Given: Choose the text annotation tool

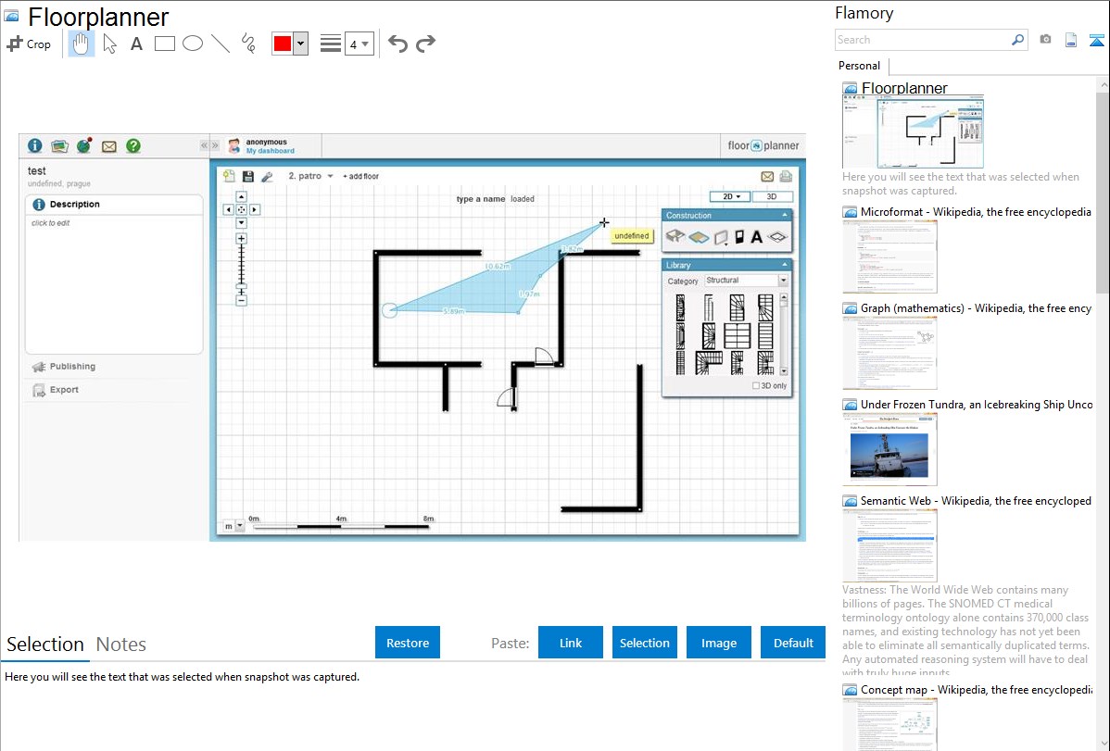Looking at the screenshot, I should (x=136, y=44).
